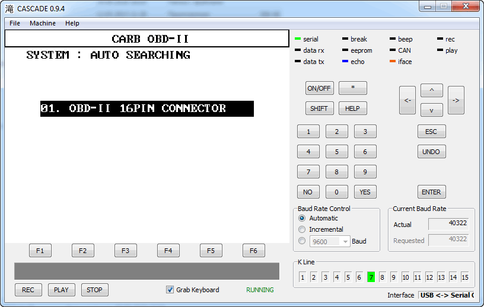Click the CAN status indicator
This screenshot has width=484, height=307.
click(393, 50)
